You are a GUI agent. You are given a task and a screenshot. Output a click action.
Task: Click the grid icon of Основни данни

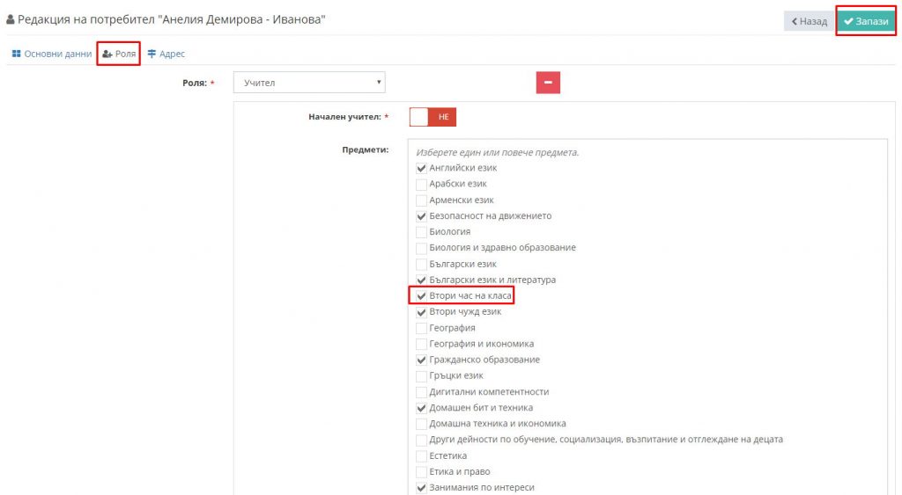point(16,54)
